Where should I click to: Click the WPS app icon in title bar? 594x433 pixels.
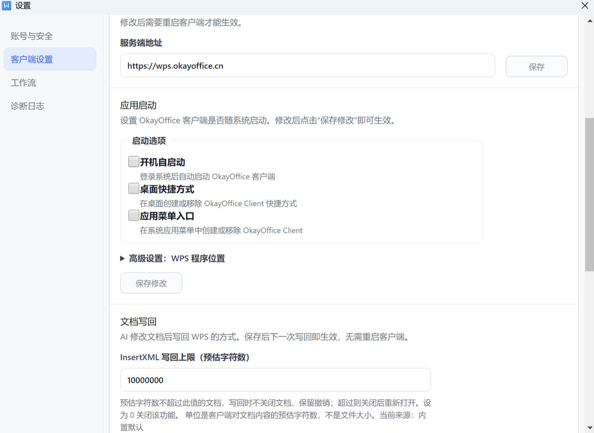pyautogui.click(x=7, y=6)
